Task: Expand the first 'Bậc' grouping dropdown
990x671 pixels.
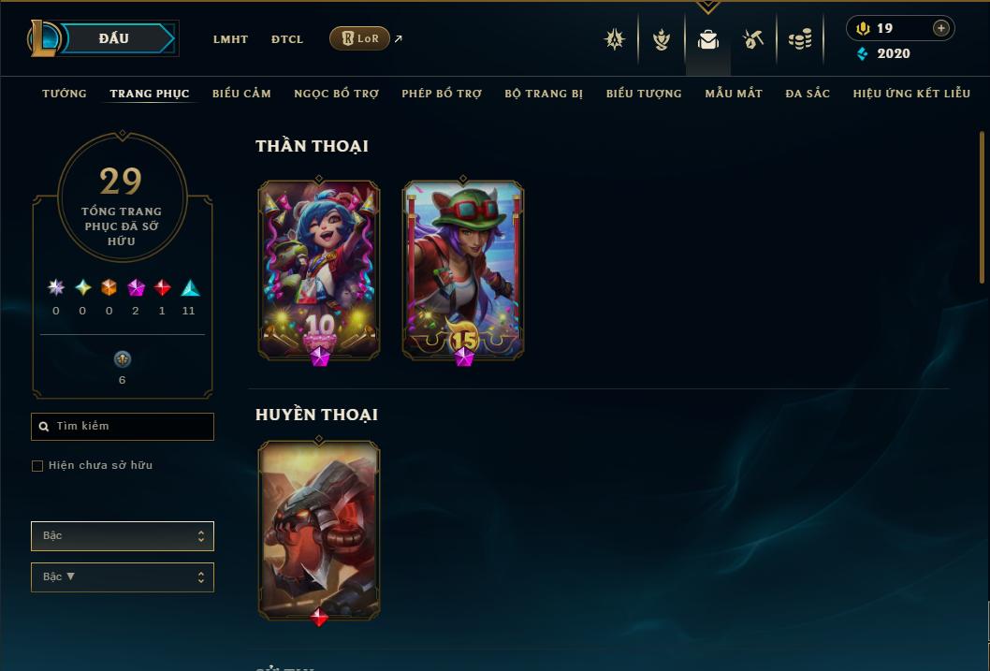Action: pyautogui.click(x=123, y=536)
